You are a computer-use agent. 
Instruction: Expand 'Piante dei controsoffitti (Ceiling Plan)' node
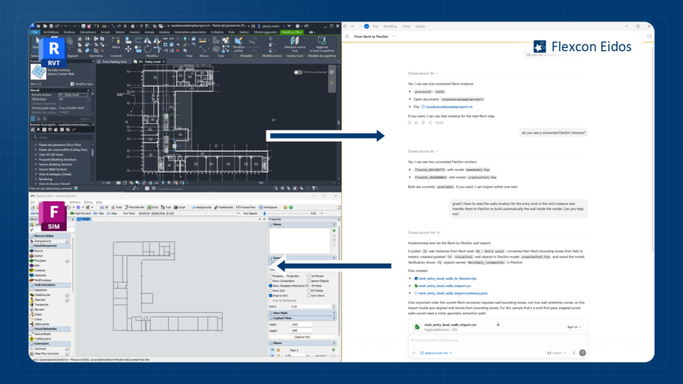36,150
